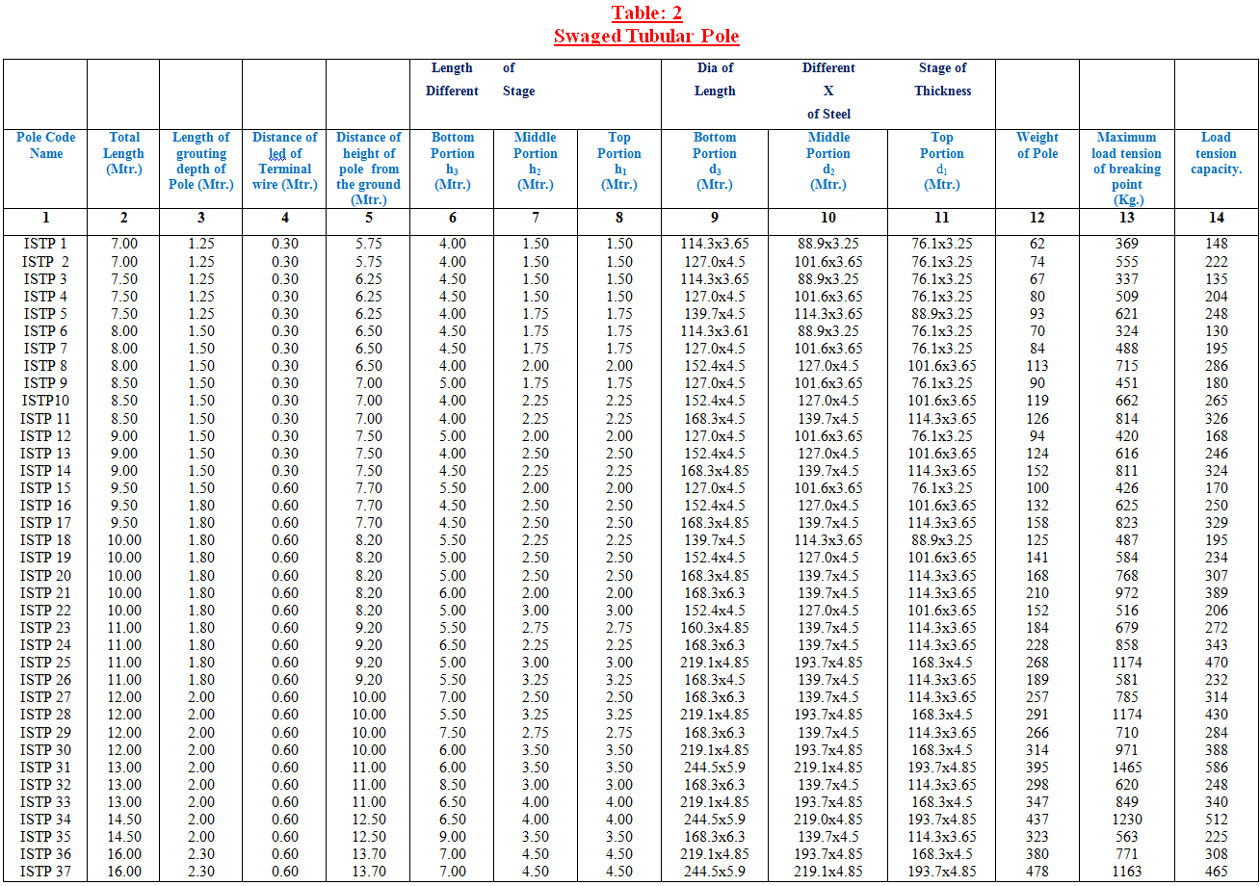Click column number 9 index cell
Viewport: 1260px width, 886px height.
tap(715, 218)
